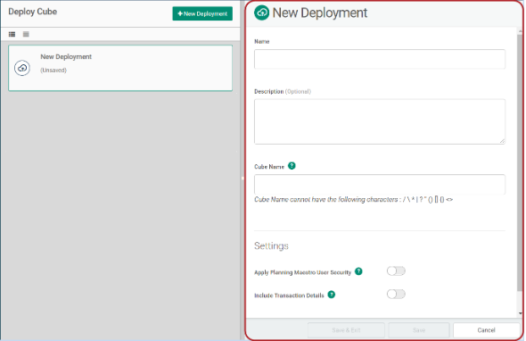Switch to detailed list view icon
This screenshot has width=526, height=341.
(x=12, y=34)
